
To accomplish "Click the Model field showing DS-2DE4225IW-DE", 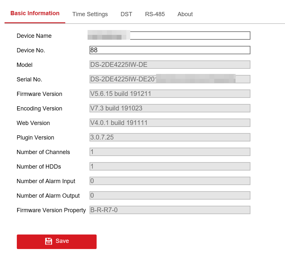I will [170, 65].
